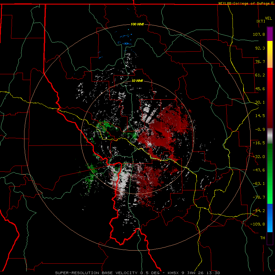Click the -109.8 velocity scale value
Image resolution: width=275 pixels, height=275 pixels.
pos(258,224)
